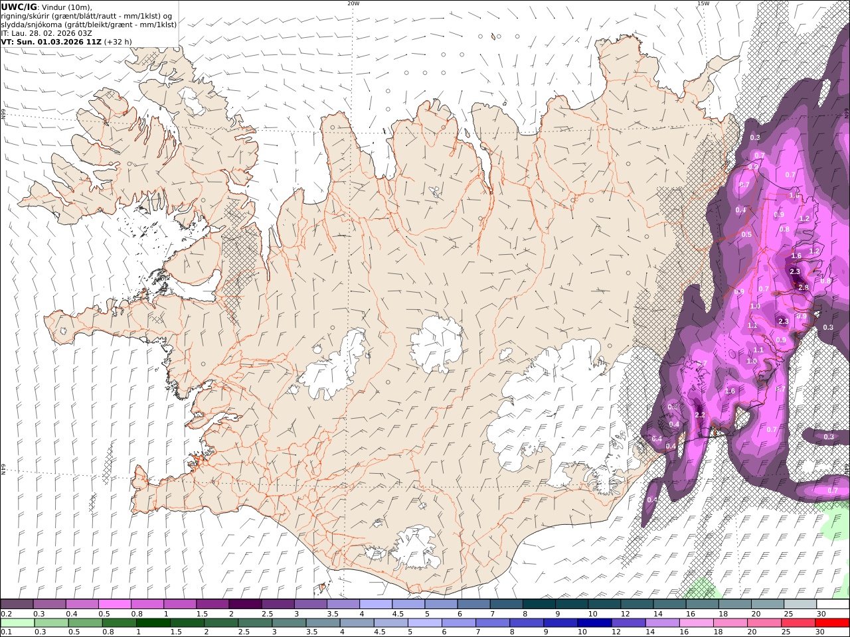Pick the top-row lavender swatch between 4 and 4.5
850x637 pixels.
[376, 604]
